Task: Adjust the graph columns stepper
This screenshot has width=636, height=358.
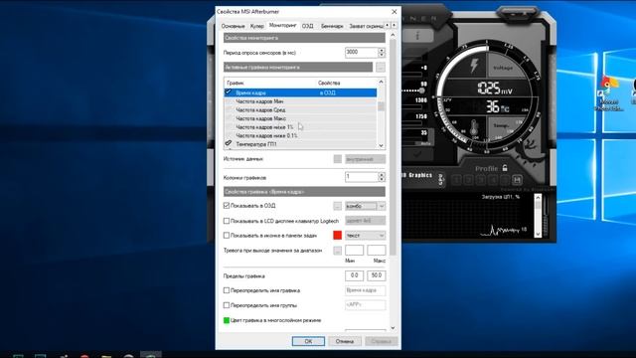Action: (x=382, y=177)
